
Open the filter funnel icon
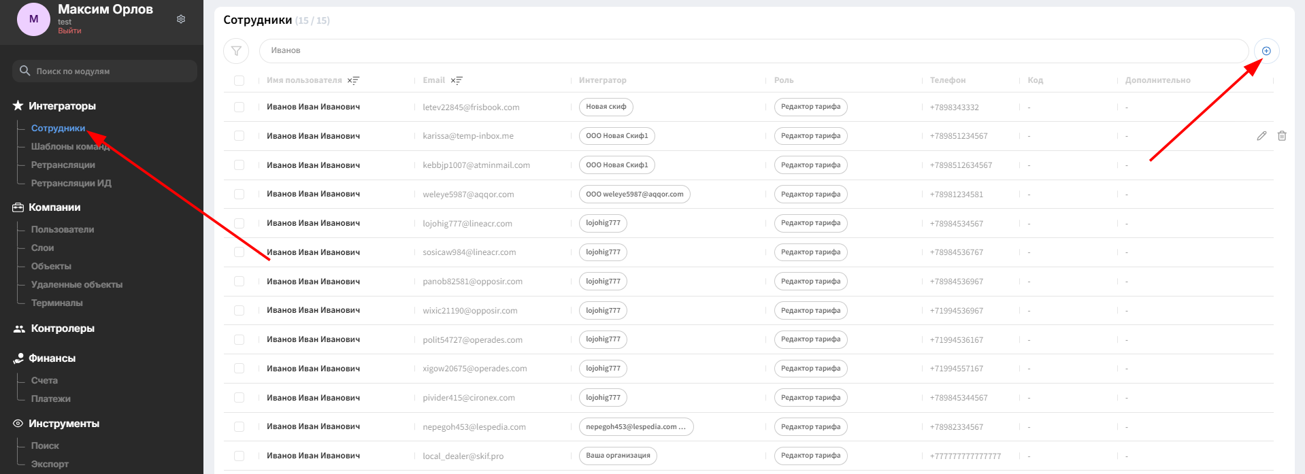coord(236,51)
